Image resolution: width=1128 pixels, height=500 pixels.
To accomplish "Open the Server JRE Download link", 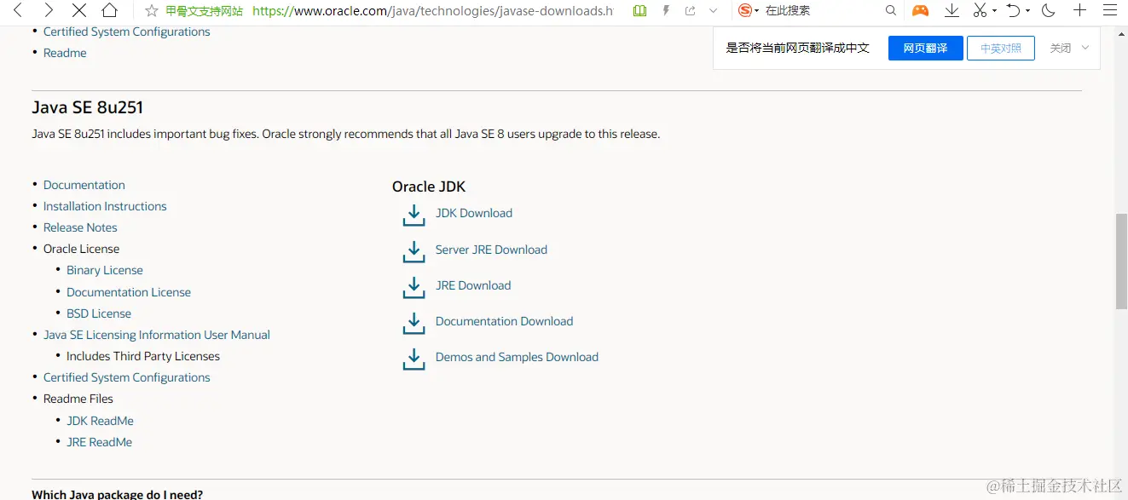I will (x=491, y=250).
